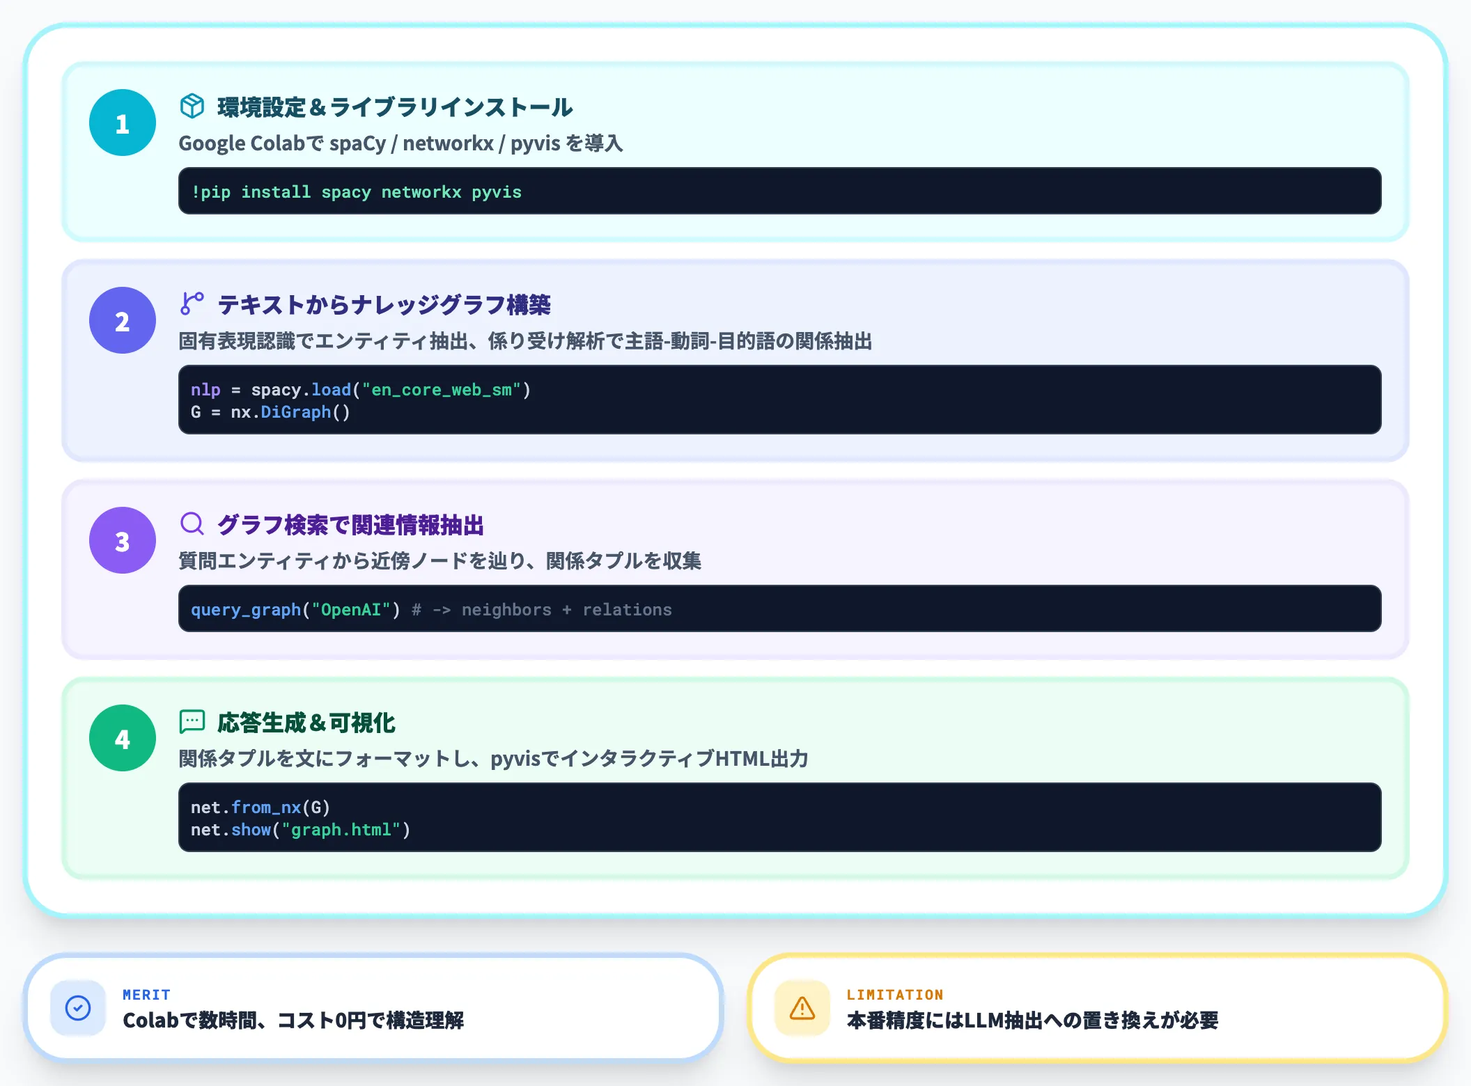Image resolution: width=1471 pixels, height=1086 pixels.
Task: Click the !pip install spacy networkx pyvis code
Action: tap(357, 192)
